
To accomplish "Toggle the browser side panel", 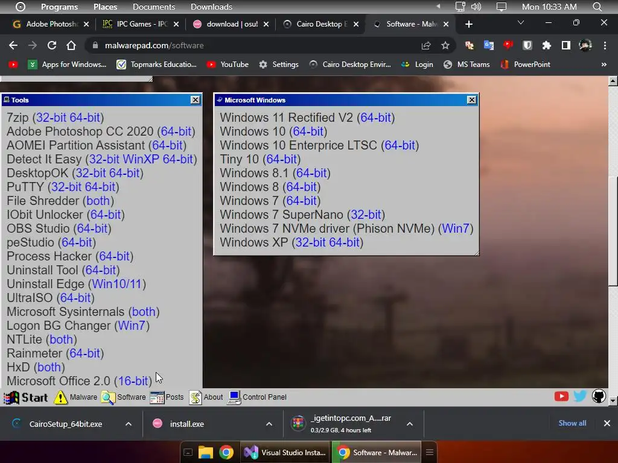I will 566,46.
